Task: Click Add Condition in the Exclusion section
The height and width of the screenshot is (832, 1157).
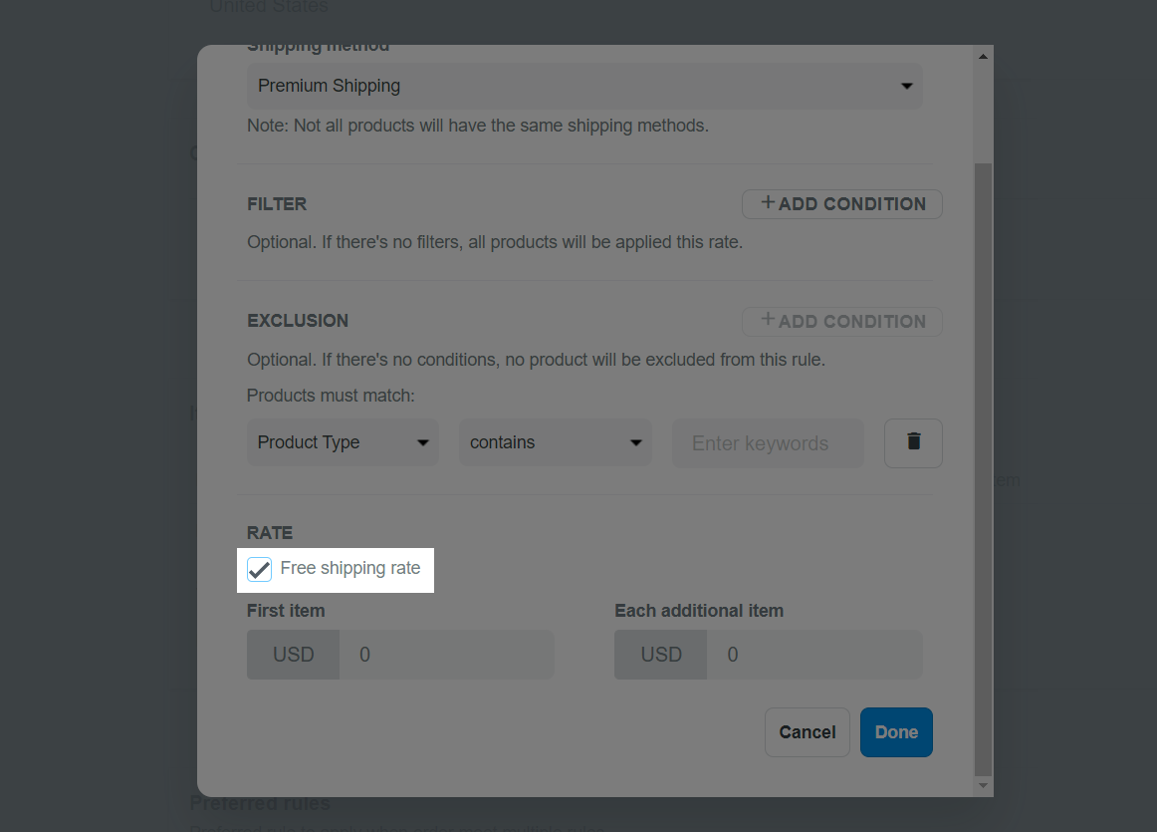Action: click(842, 321)
